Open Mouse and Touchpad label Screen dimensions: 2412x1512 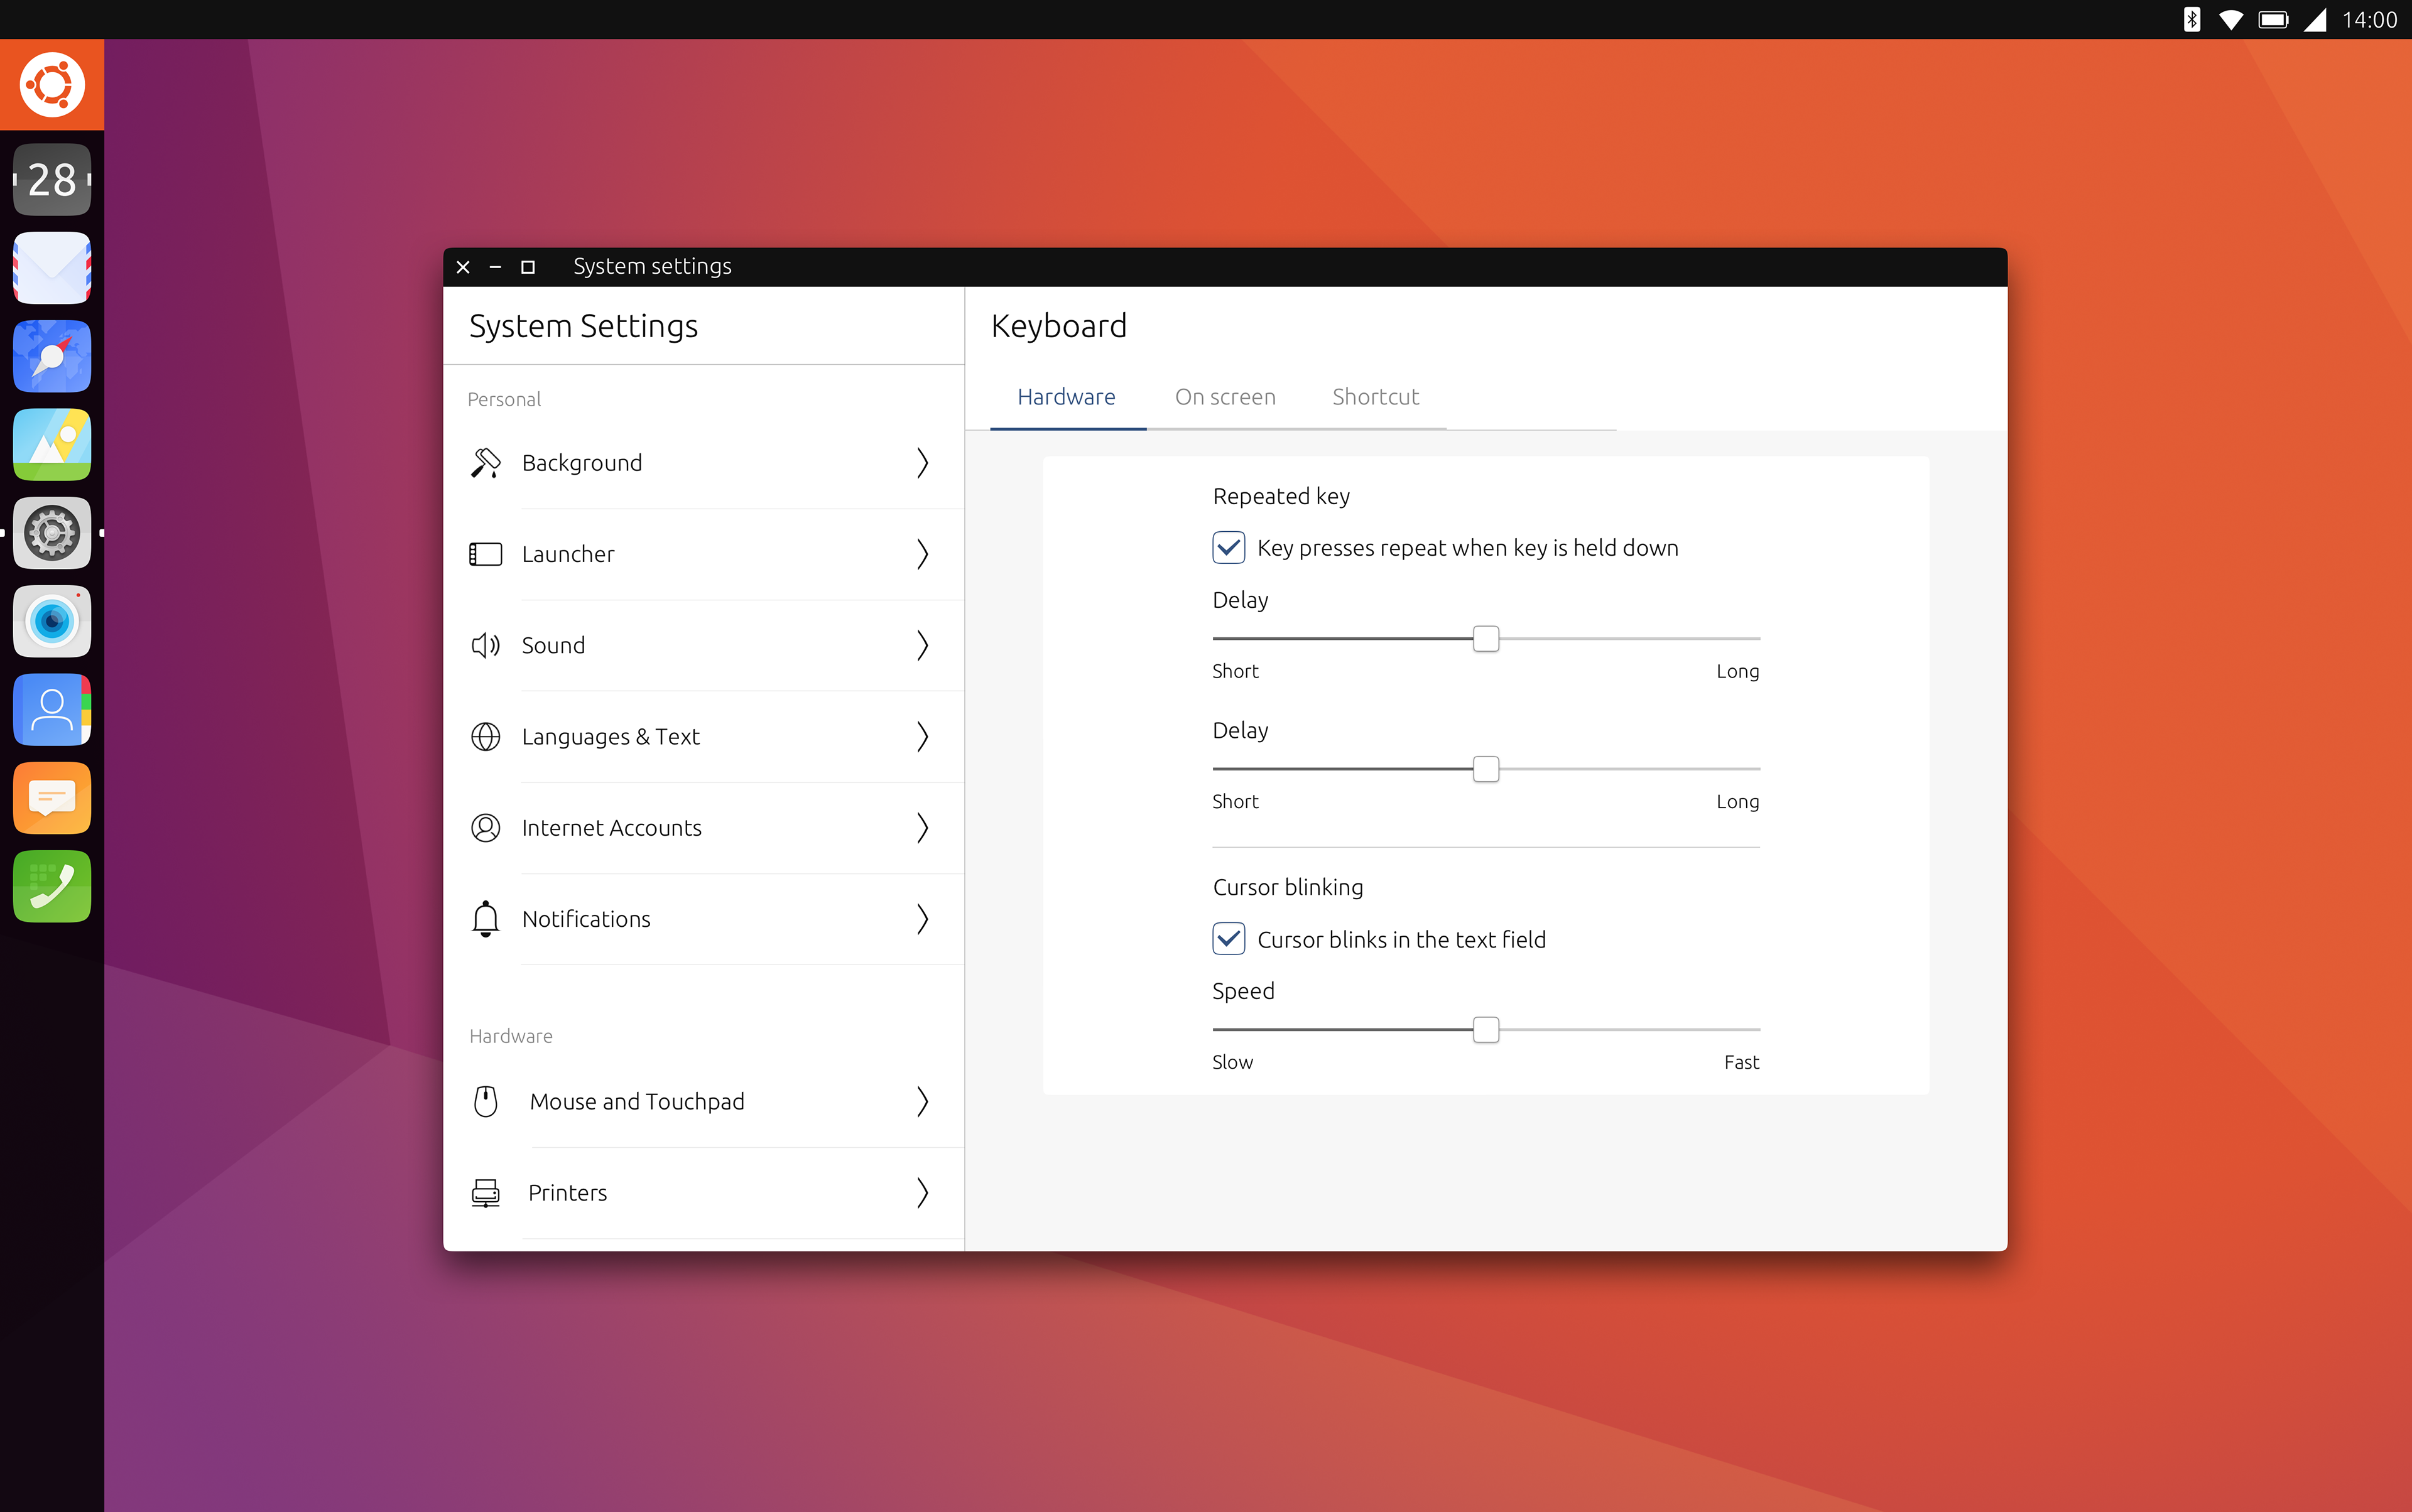638,1102
